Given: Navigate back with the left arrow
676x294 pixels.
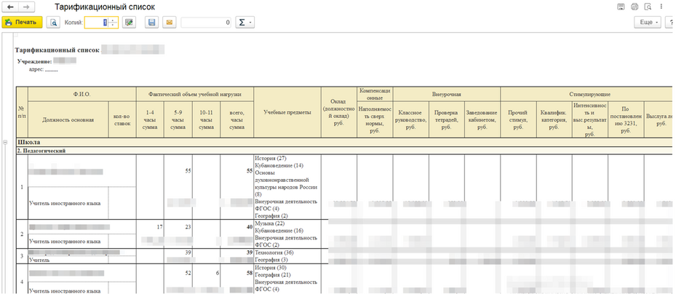Looking at the screenshot, I should pyautogui.click(x=11, y=7).
